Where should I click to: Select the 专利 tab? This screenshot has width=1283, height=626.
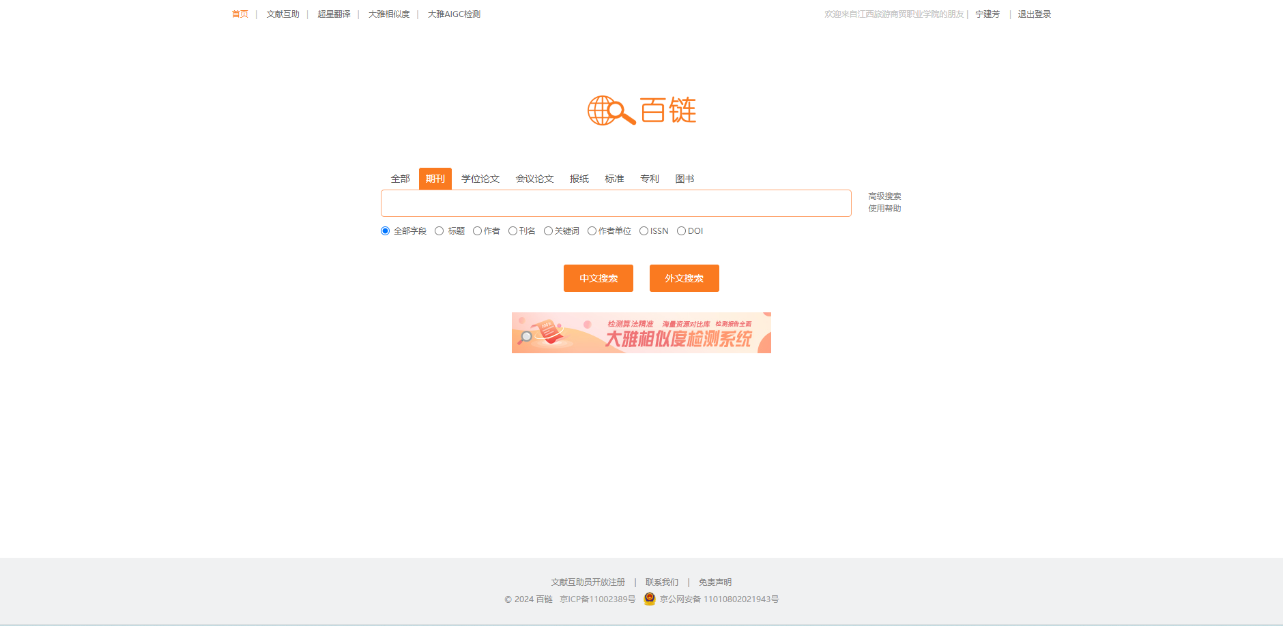(x=649, y=179)
